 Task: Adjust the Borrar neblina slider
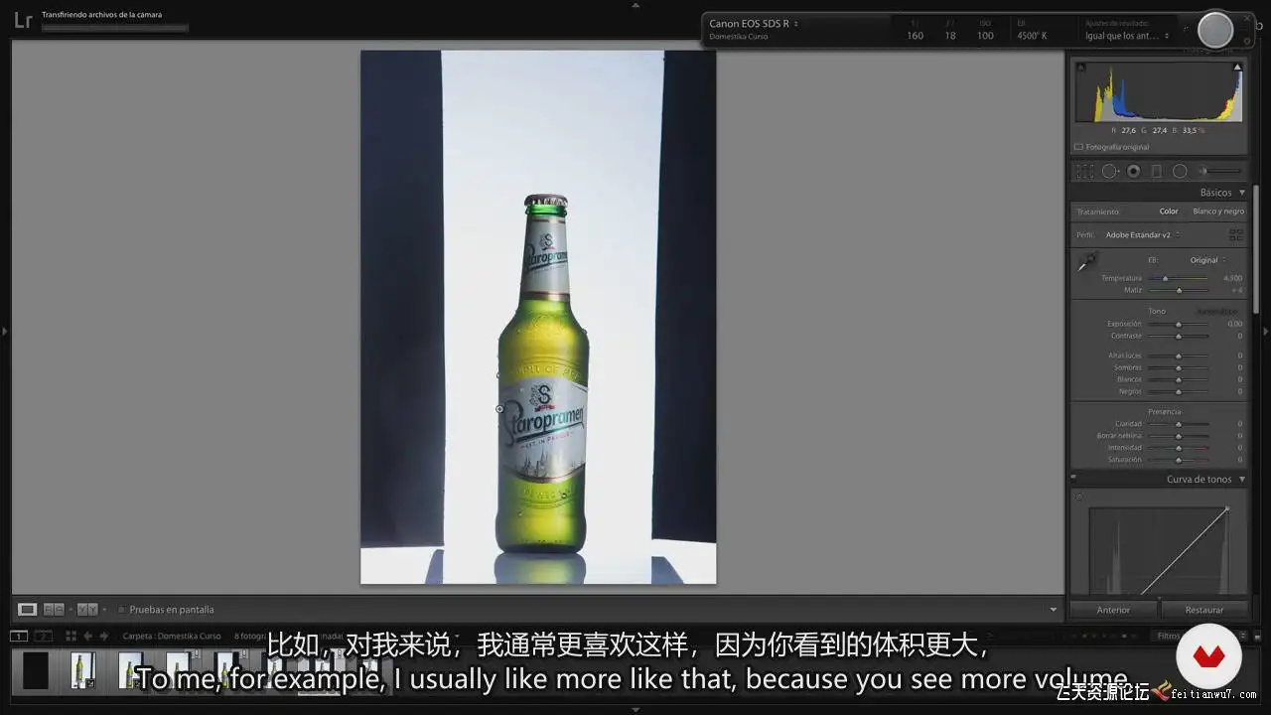point(1179,436)
